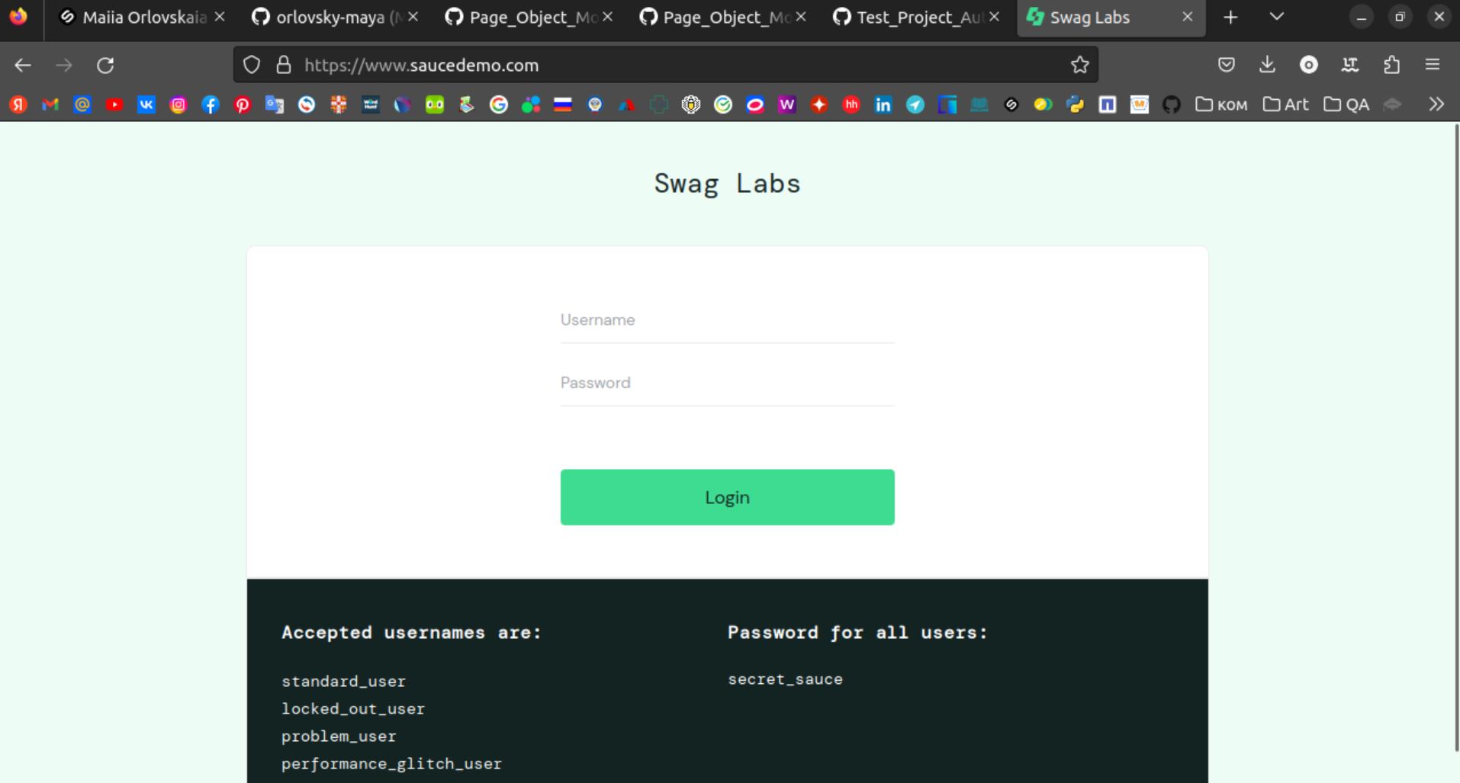This screenshot has width=1460, height=783.
Task: Open the Duolingo owl bookmark
Action: (435, 104)
